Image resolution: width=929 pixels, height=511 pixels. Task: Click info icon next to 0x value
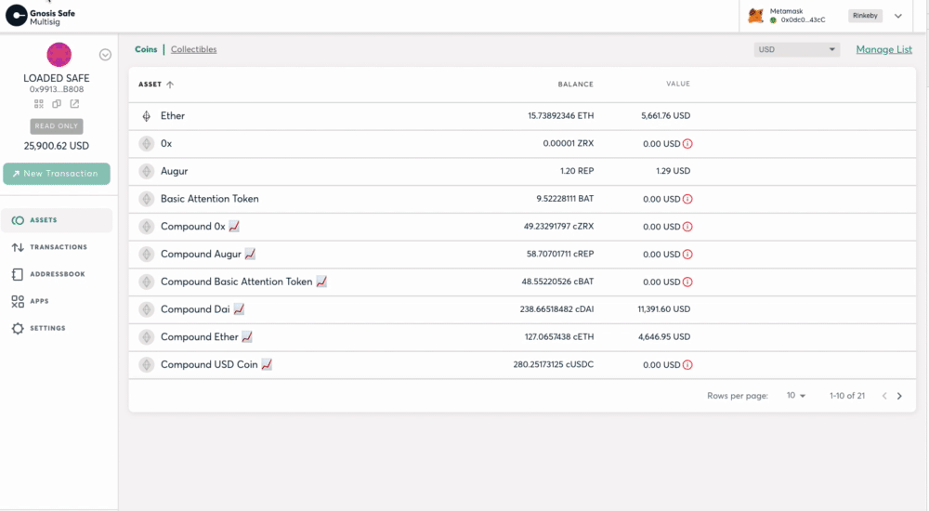pos(687,143)
